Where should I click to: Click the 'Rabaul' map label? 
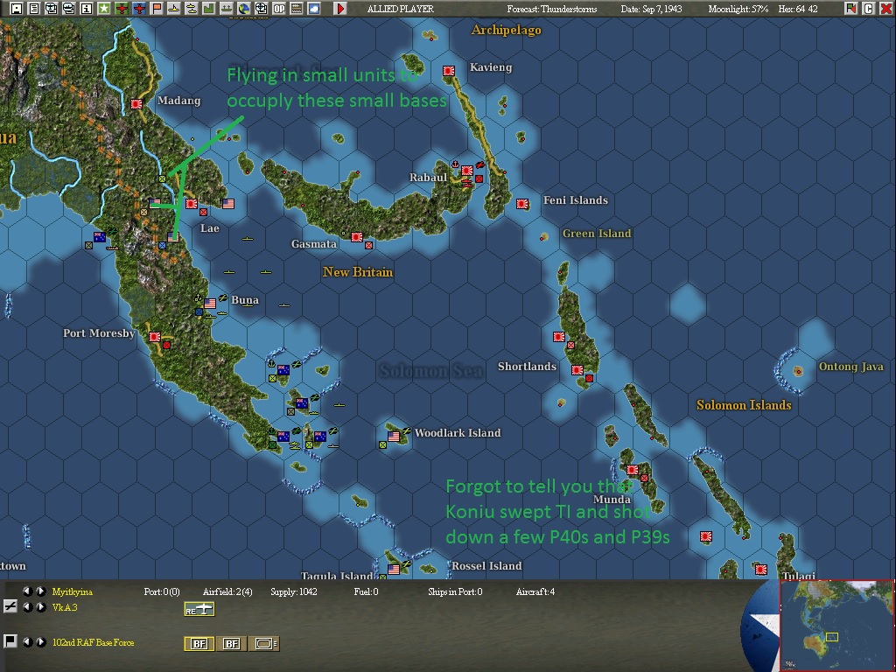(428, 177)
